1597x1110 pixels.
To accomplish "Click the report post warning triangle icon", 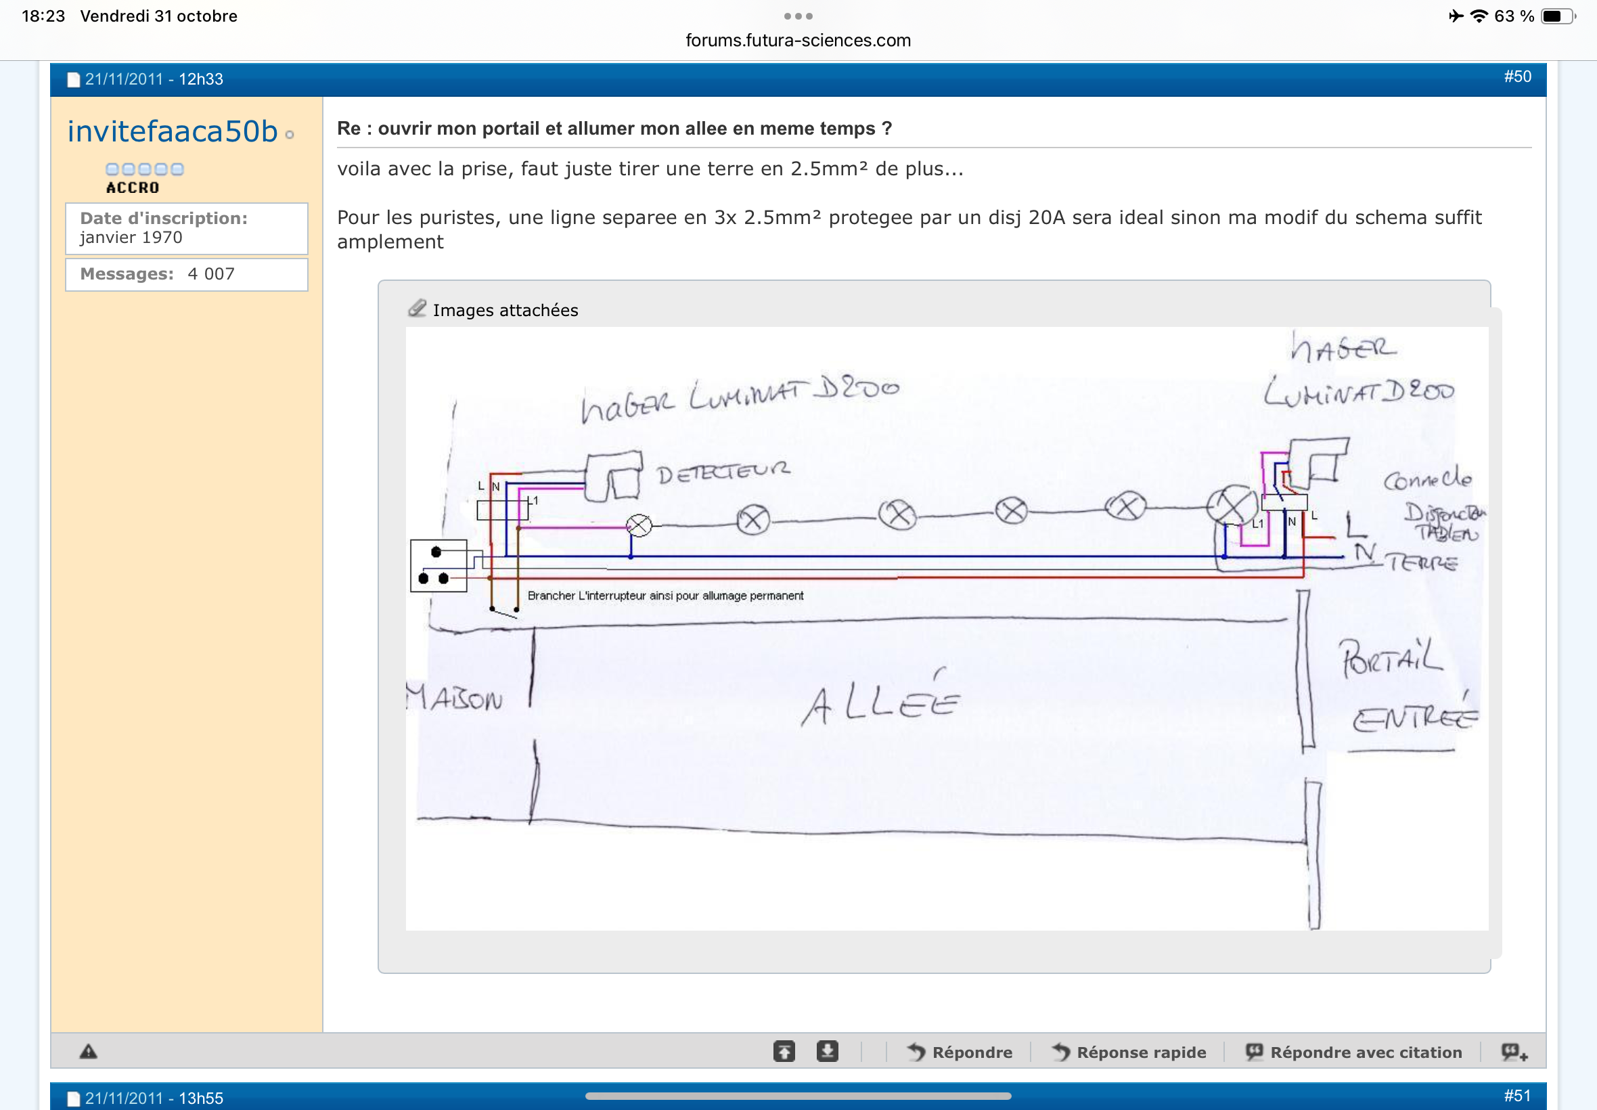I will coord(88,1052).
